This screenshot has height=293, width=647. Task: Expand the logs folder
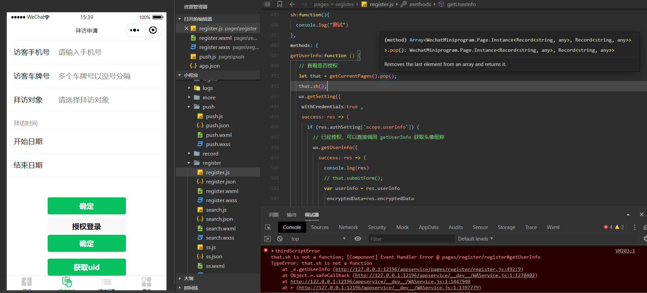tap(189, 88)
